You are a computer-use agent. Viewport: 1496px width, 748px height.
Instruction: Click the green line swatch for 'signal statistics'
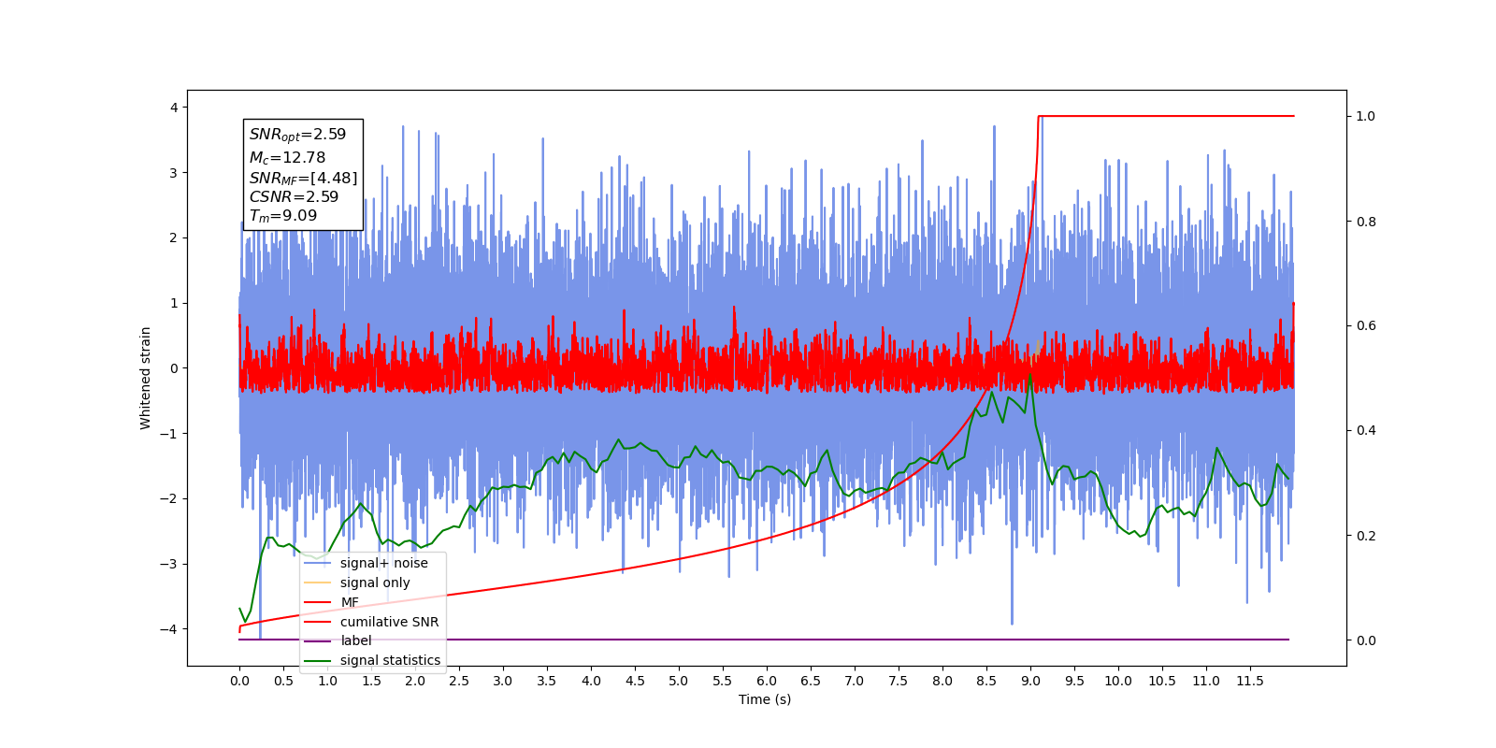click(318, 660)
